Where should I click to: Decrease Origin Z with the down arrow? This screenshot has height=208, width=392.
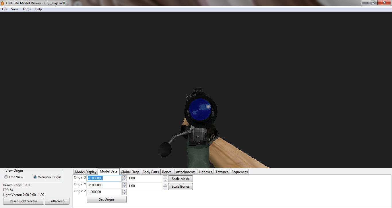pos(124,194)
